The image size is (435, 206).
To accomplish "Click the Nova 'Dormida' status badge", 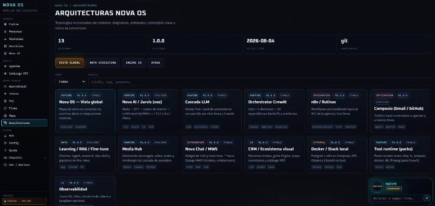I will click(x=393, y=189).
